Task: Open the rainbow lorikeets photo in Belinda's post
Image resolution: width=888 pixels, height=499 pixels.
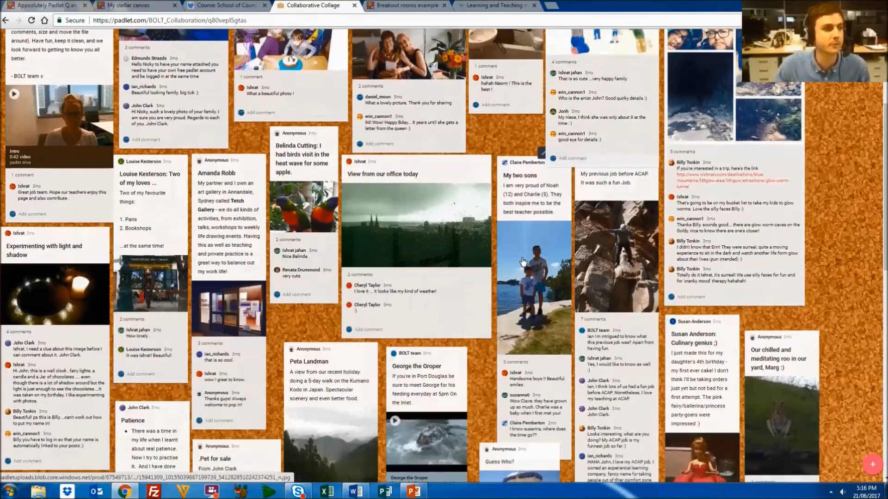Action: [x=304, y=207]
